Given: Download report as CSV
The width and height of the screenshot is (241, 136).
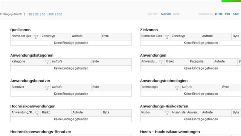Looking at the screenshot, I should [x=236, y=14].
